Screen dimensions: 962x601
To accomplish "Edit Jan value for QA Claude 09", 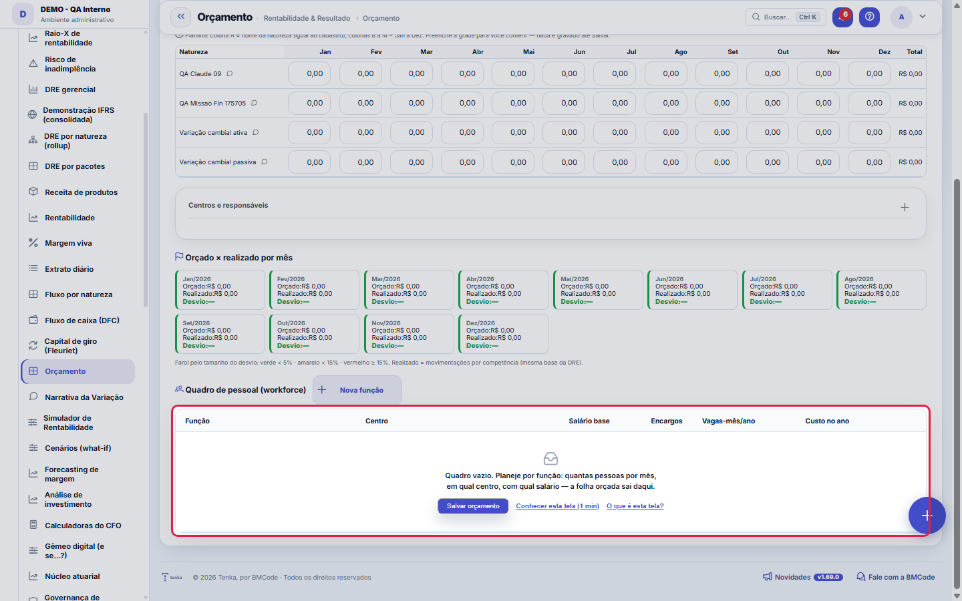I will pyautogui.click(x=309, y=73).
